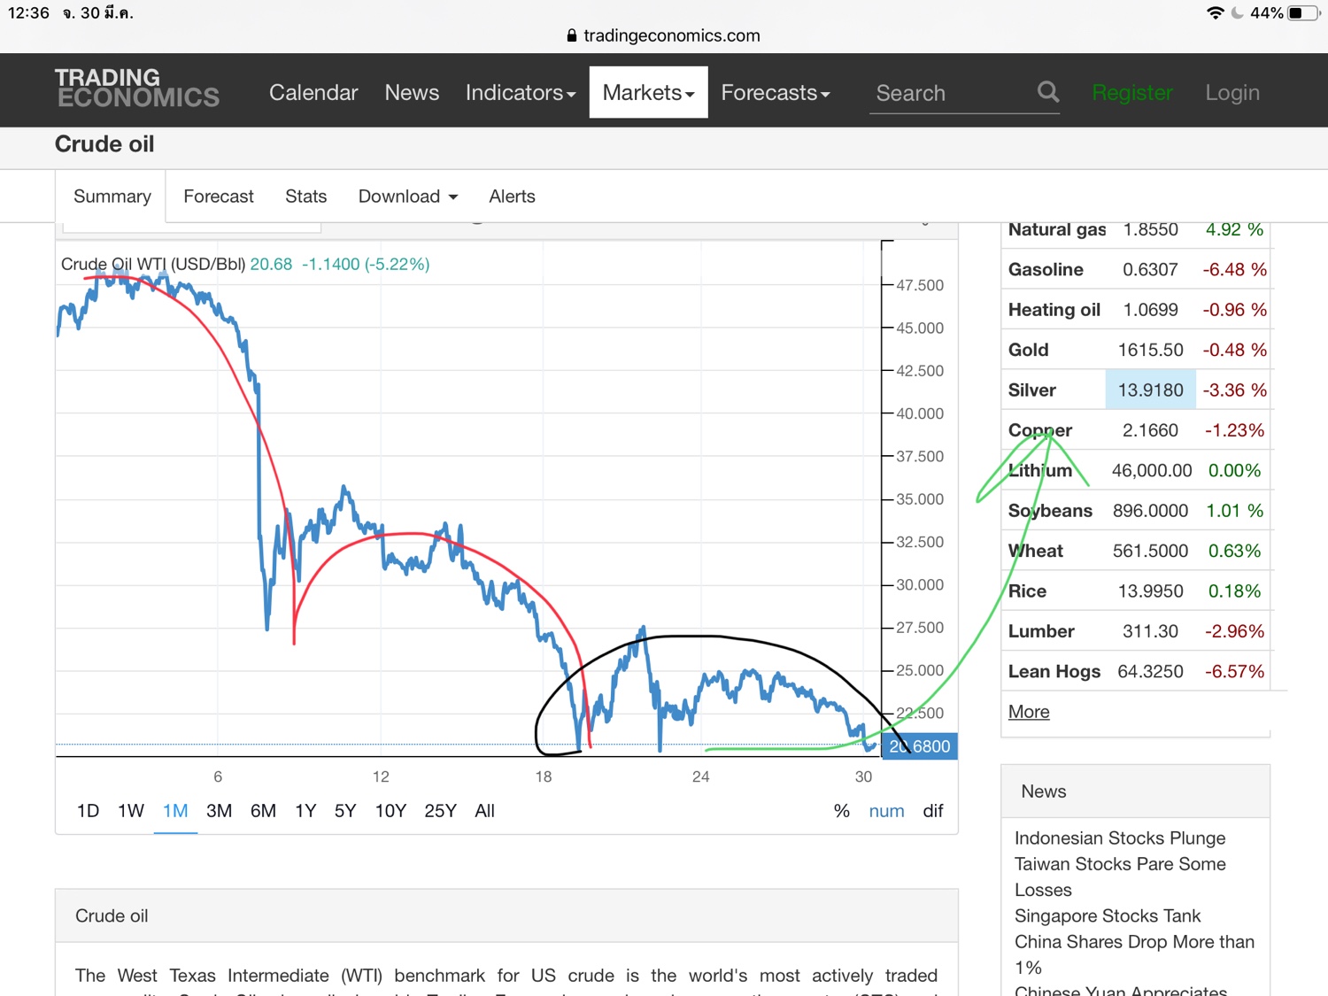Click the Soybeans change 1.01 % value
Screen dimensions: 1328x996
point(1234,511)
